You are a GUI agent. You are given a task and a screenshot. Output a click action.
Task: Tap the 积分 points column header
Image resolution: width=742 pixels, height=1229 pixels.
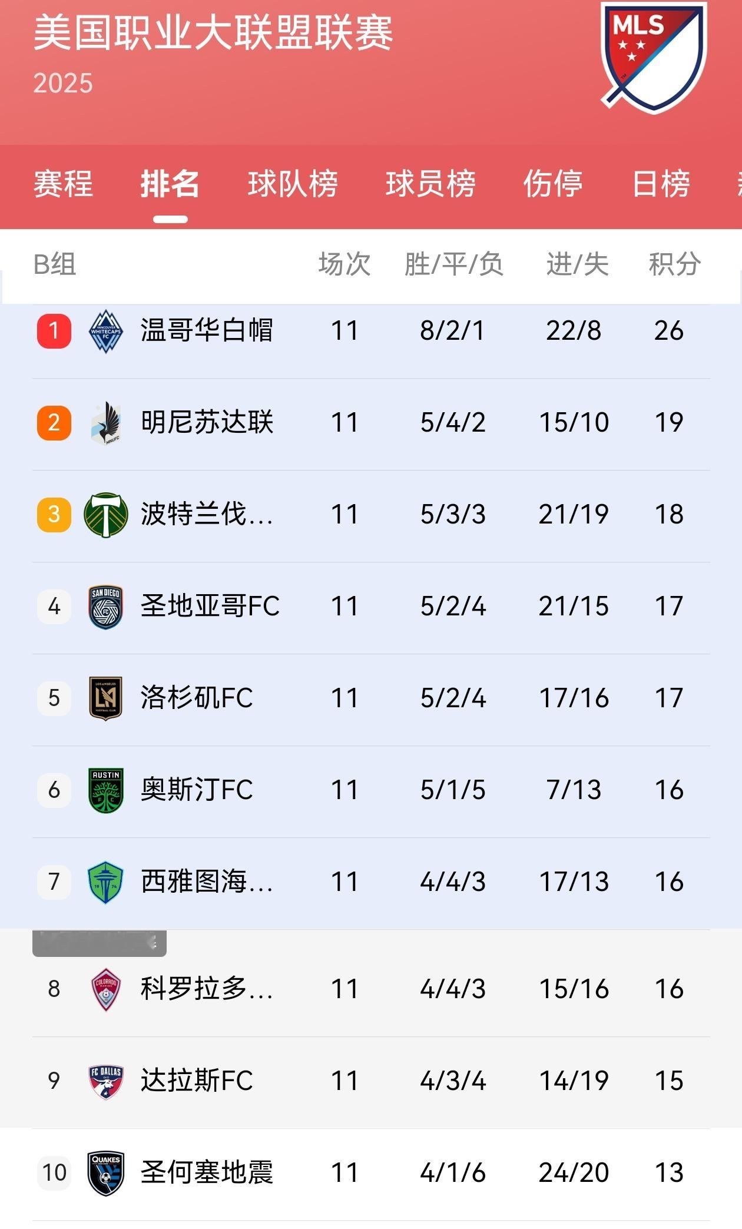coord(675,264)
